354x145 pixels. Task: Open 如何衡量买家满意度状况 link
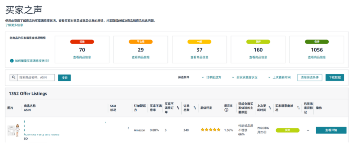[x=32, y=61]
